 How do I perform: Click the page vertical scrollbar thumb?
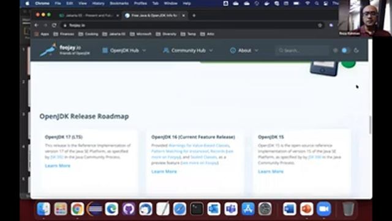(x=370, y=125)
